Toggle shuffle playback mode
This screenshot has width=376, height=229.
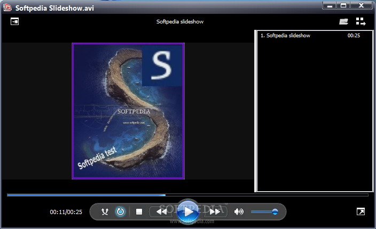pos(105,211)
